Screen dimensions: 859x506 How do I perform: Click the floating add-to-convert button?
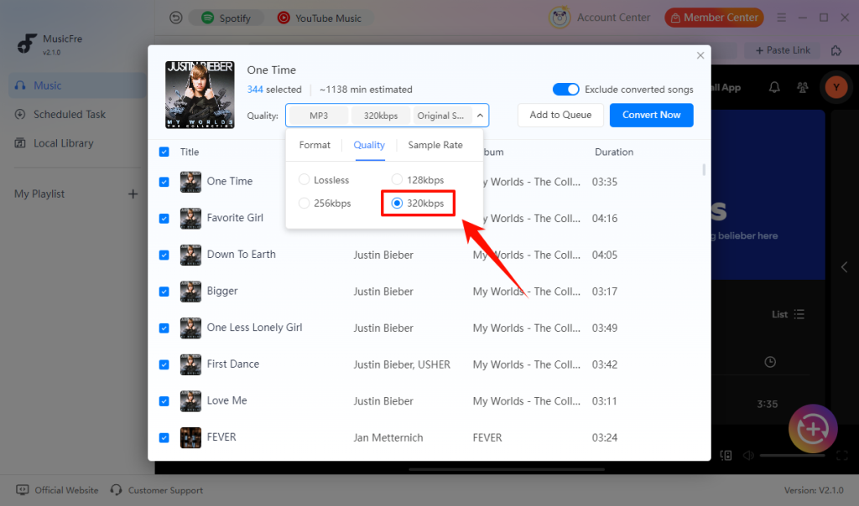point(813,429)
